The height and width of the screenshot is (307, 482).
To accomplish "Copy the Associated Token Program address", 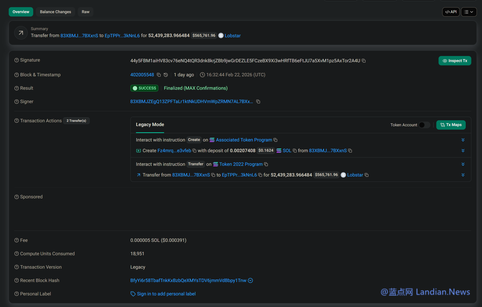I will coord(275,140).
